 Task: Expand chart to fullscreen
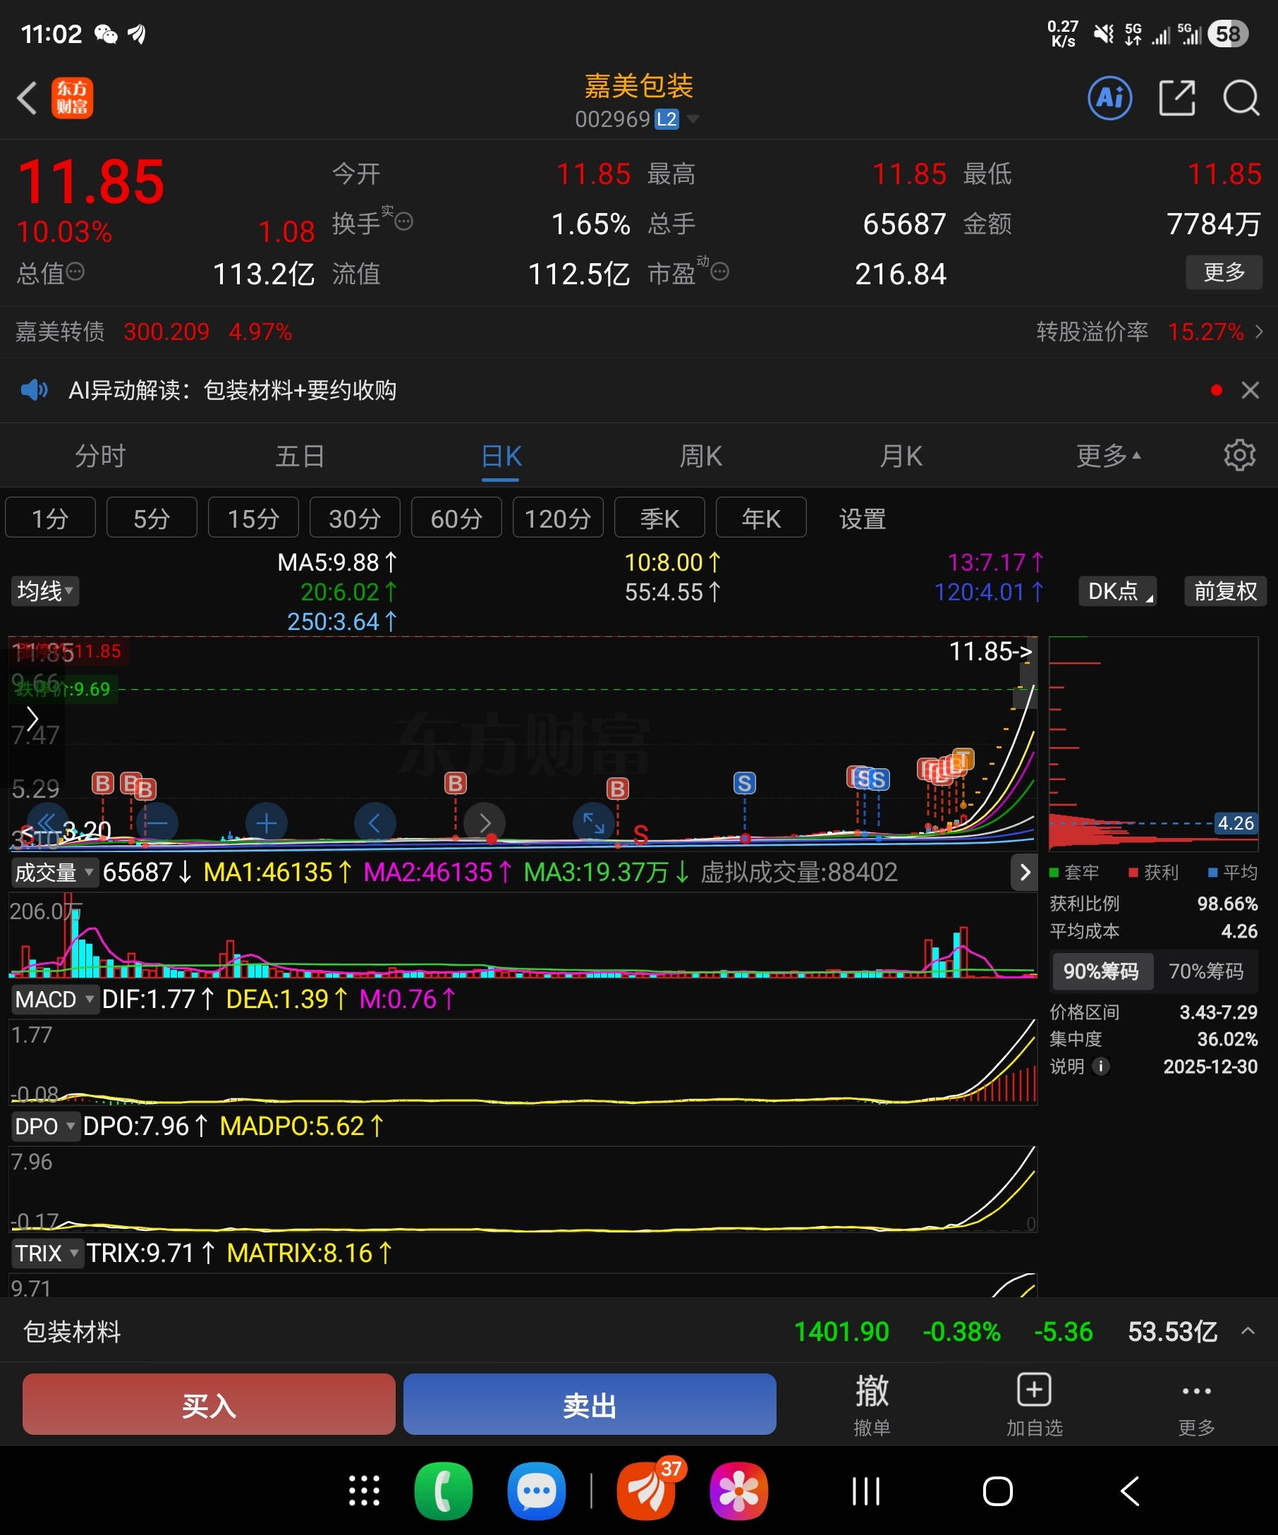[x=593, y=823]
